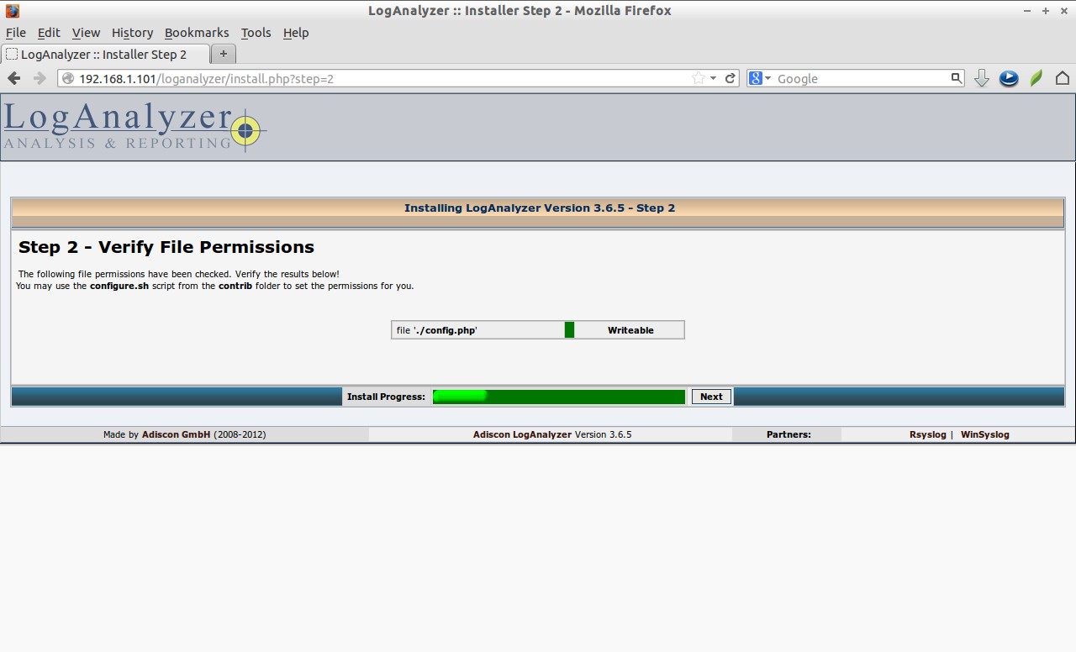This screenshot has width=1076, height=652.
Task: Open the Downloads arrow icon
Action: coord(981,78)
